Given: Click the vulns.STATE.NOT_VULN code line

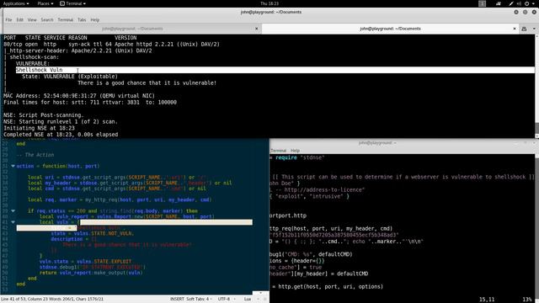Looking at the screenshot, I should 92,234.
